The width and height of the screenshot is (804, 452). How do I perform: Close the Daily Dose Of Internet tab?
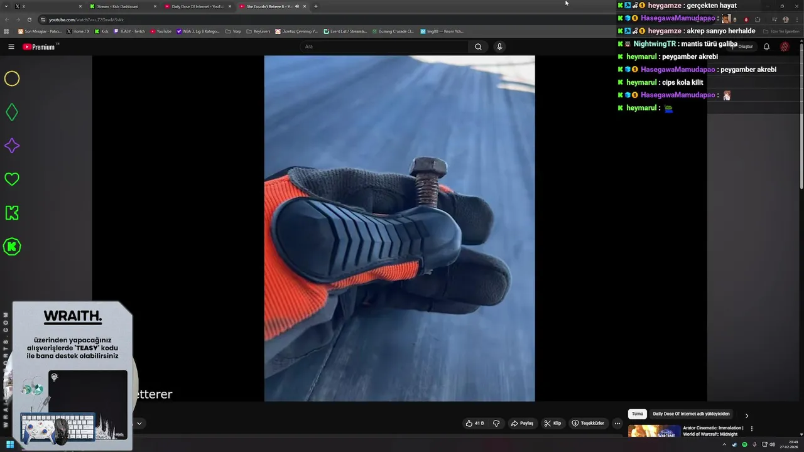[x=229, y=6]
